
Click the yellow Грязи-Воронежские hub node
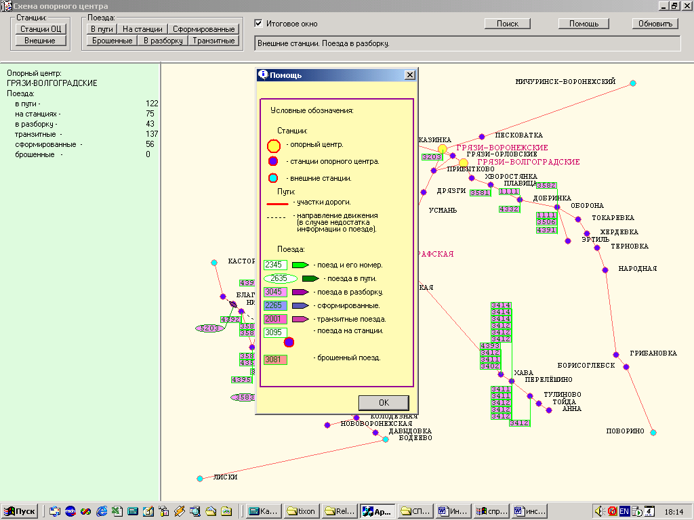tap(442, 148)
